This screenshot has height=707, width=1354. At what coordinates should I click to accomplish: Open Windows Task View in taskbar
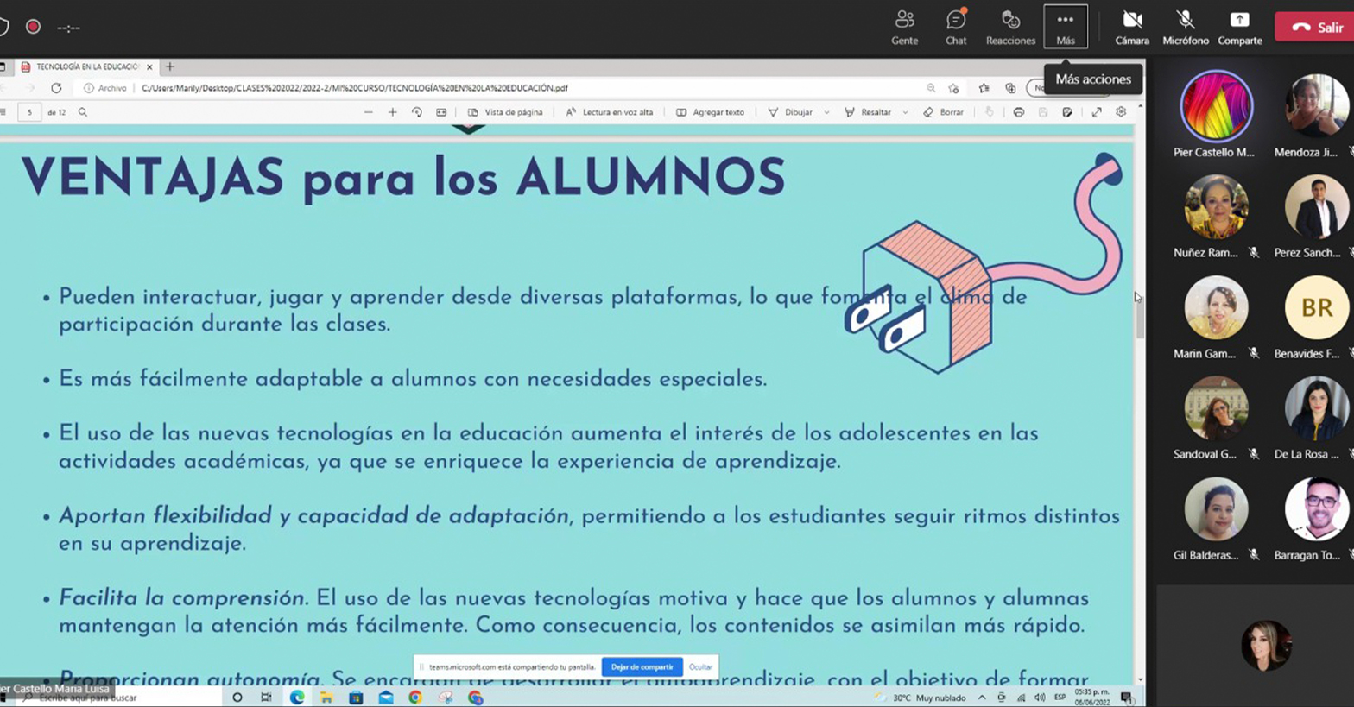(x=266, y=698)
